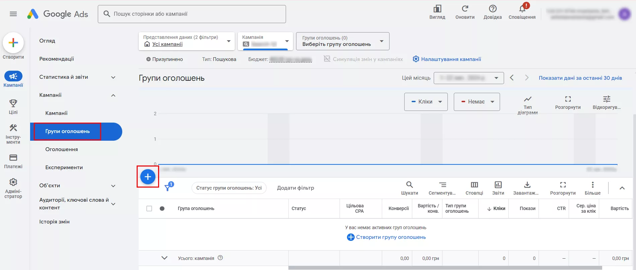Expand Аудиторії, ключові слова й контент

click(113, 204)
